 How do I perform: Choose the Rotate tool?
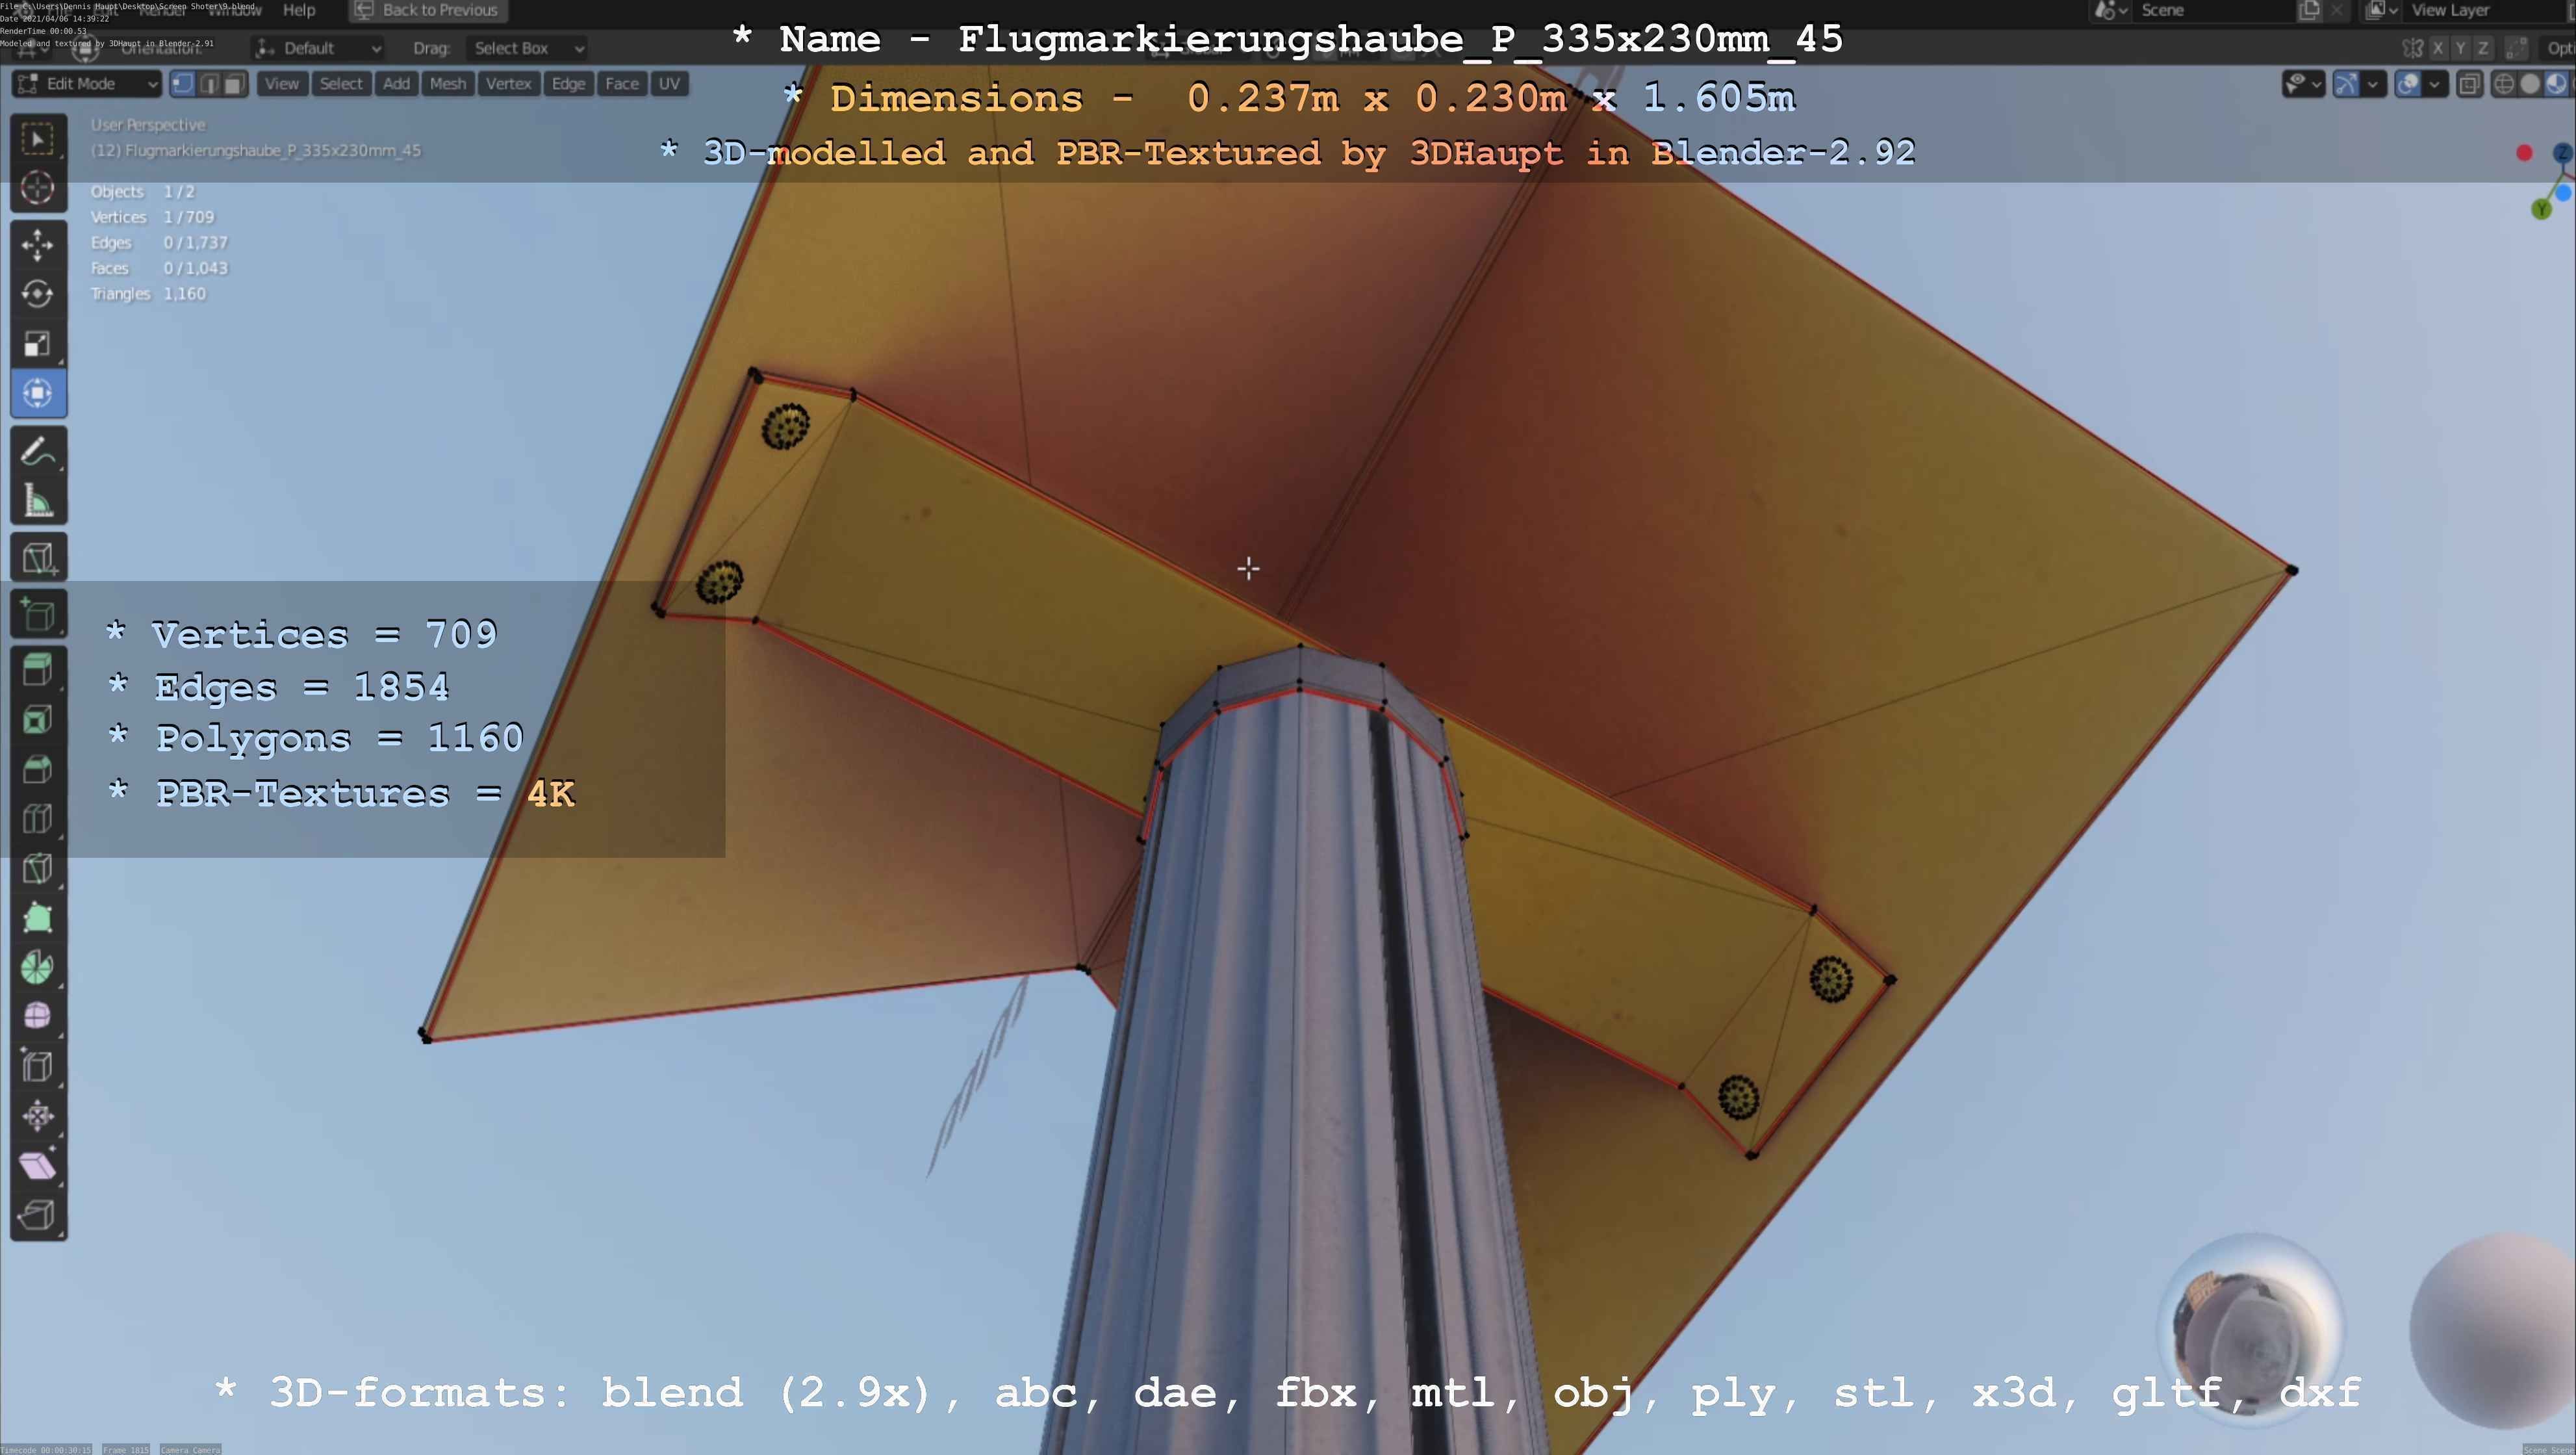point(38,294)
